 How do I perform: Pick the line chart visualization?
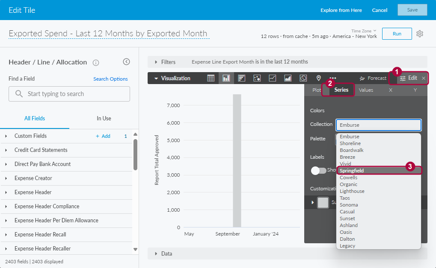coord(273,78)
